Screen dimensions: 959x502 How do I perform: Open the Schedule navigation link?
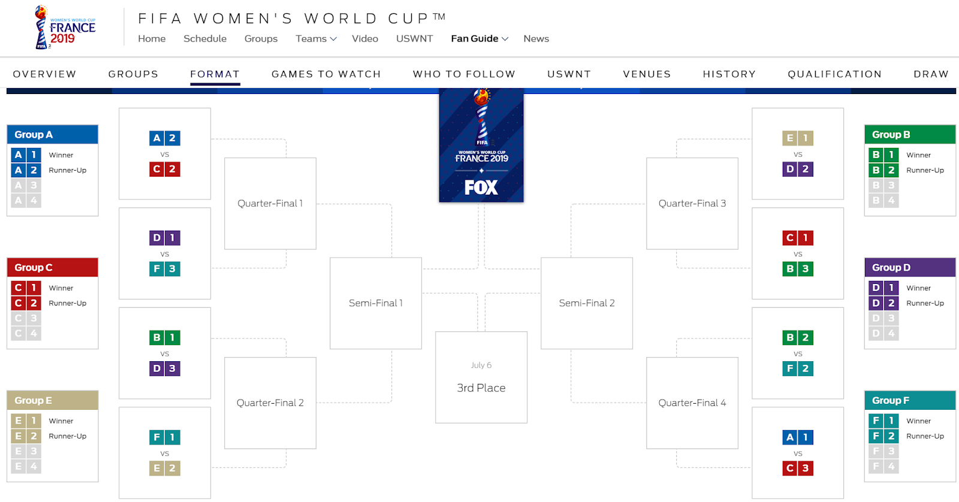click(x=205, y=38)
